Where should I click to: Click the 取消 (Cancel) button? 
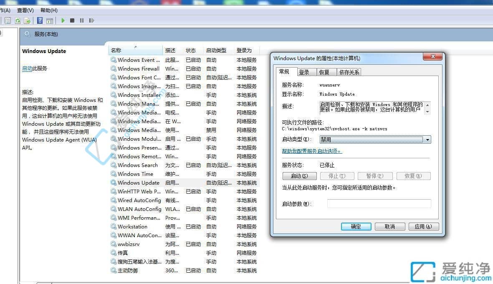(390, 226)
